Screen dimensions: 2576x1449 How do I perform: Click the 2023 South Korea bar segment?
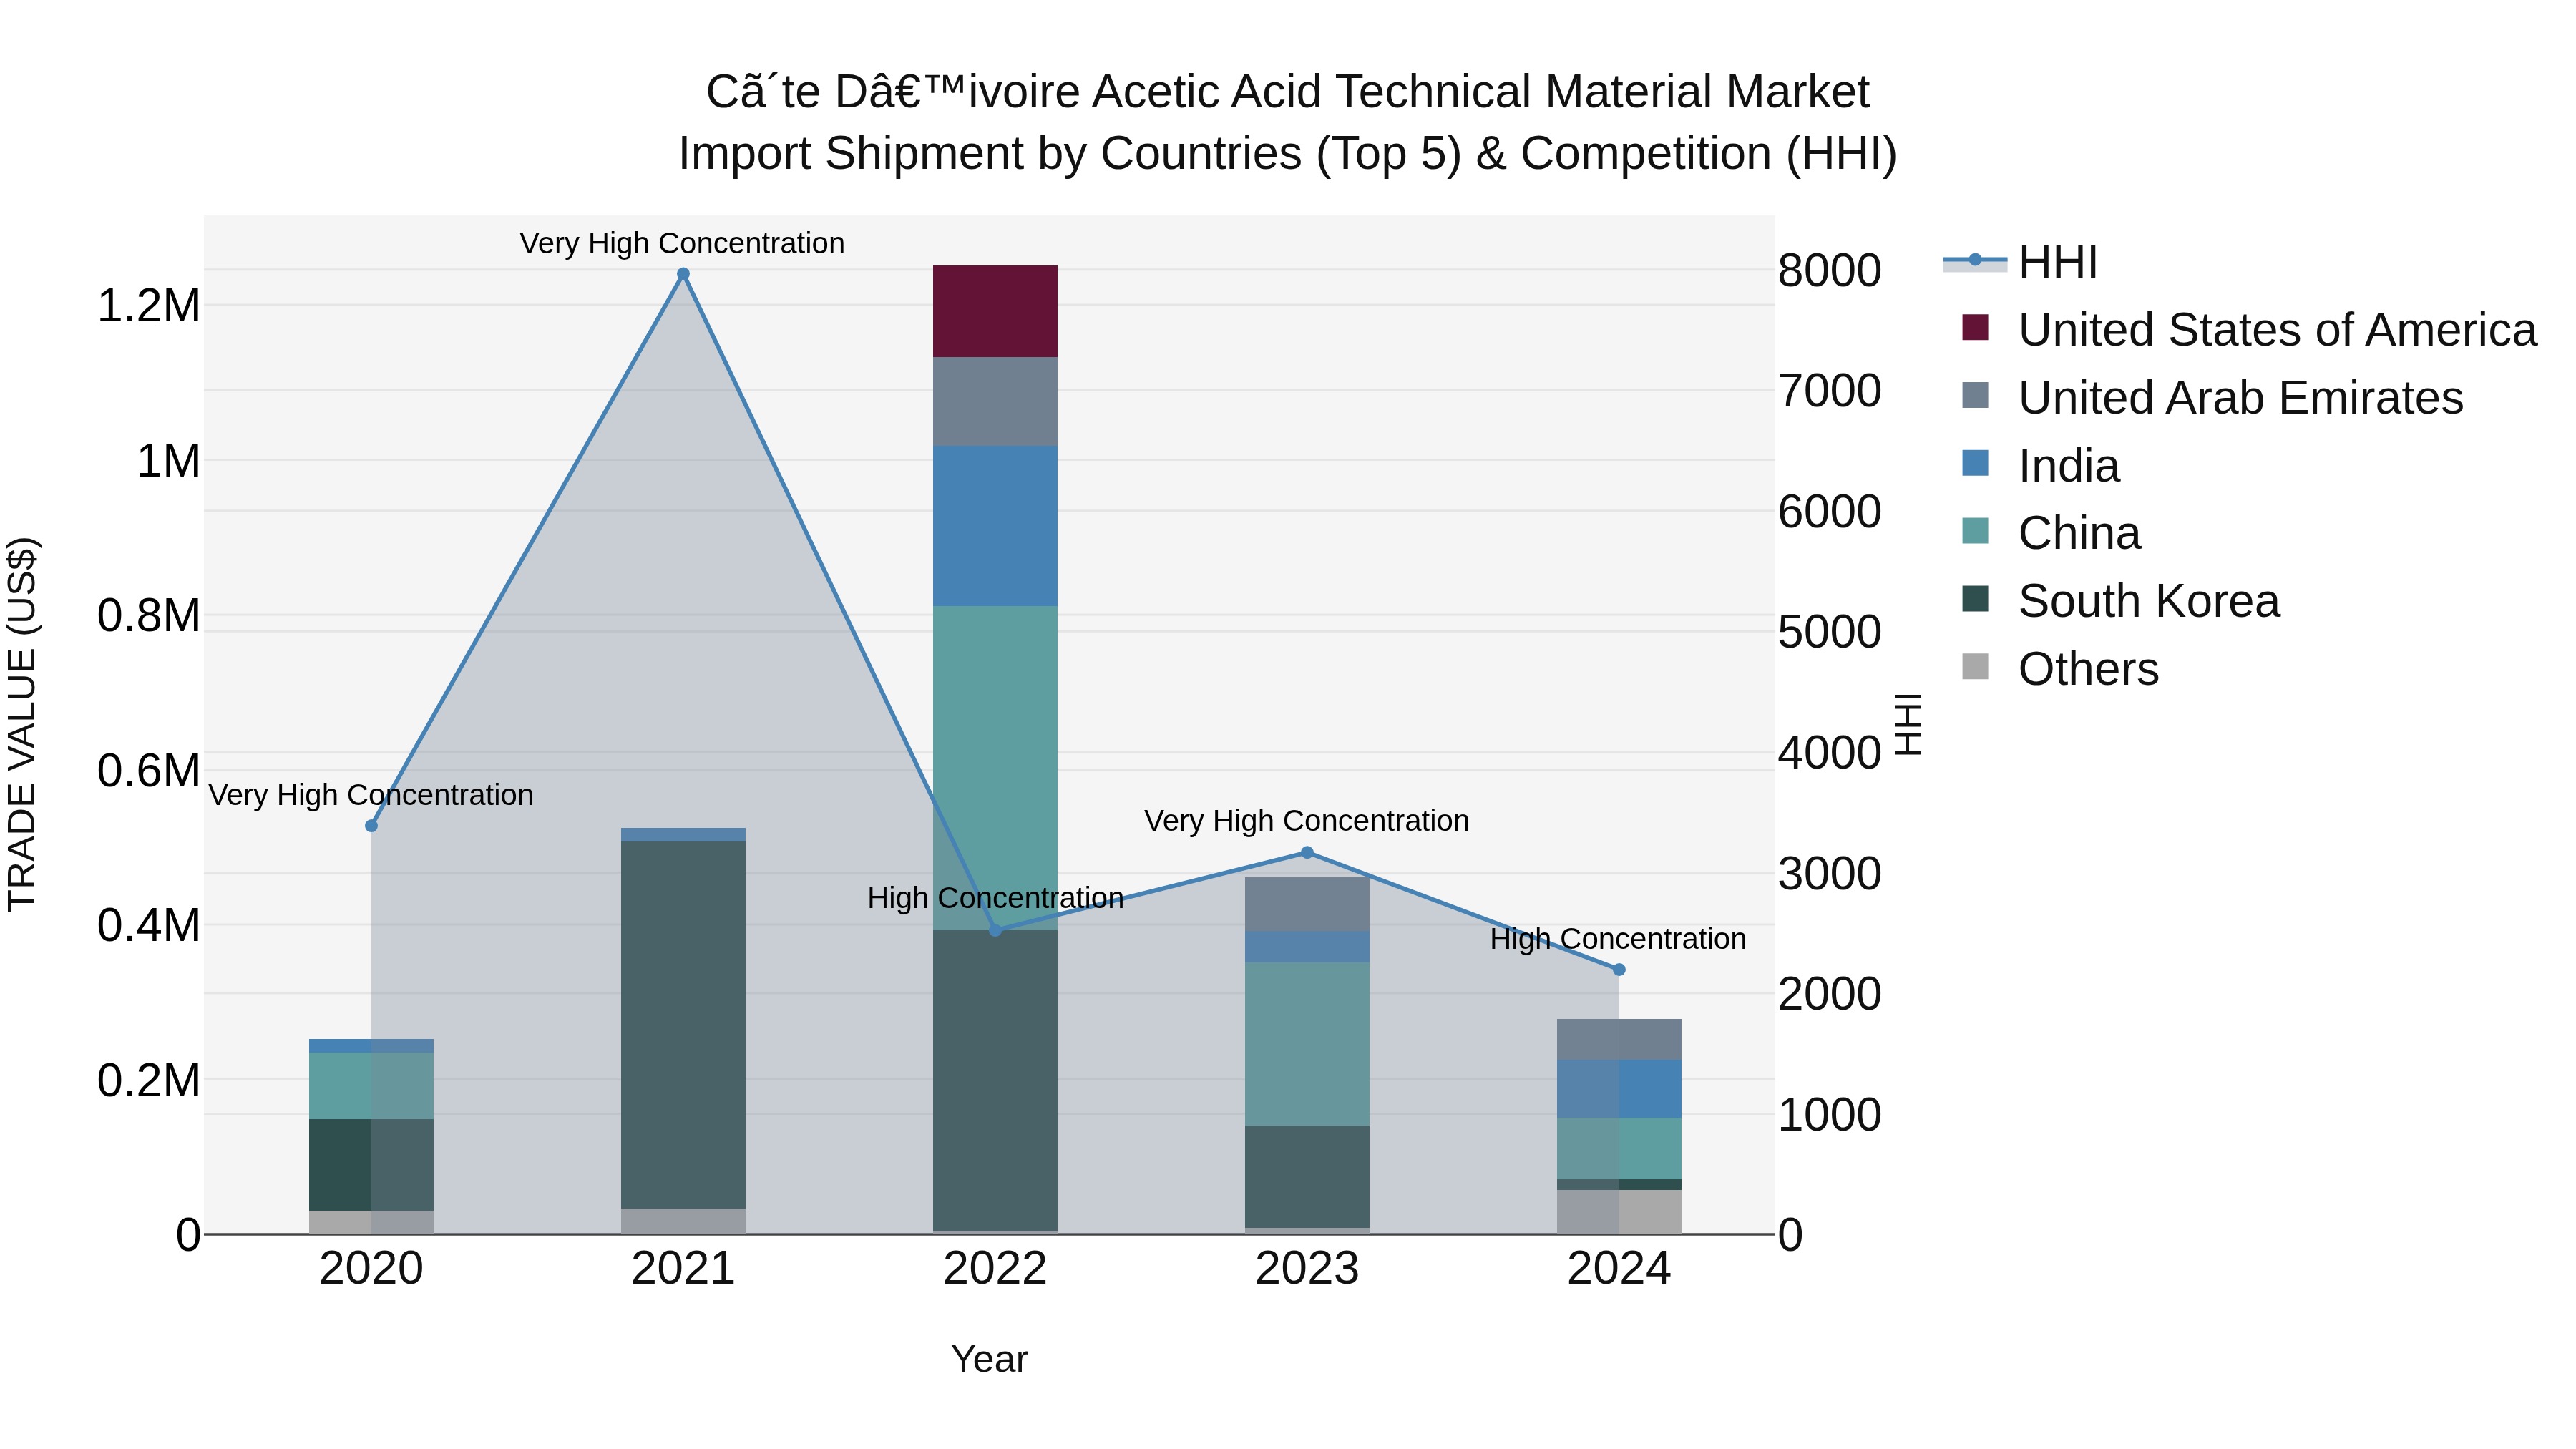(1307, 1177)
